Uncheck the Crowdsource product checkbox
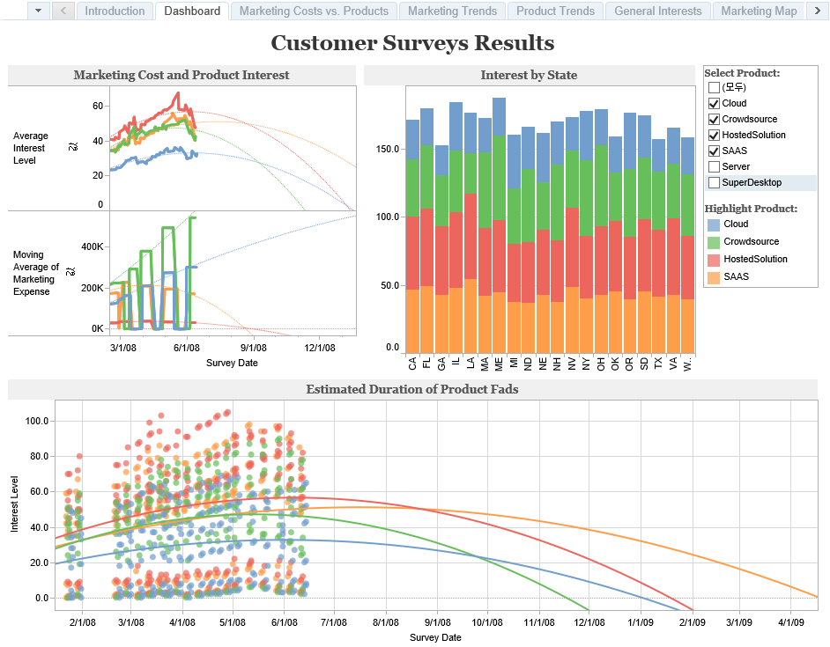830x647 pixels. 714,120
